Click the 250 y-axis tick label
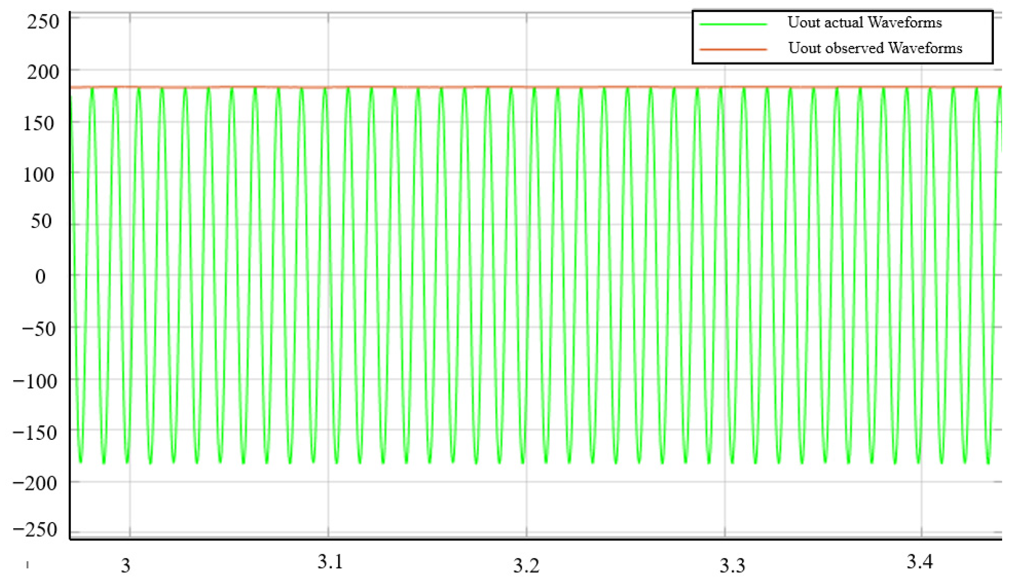The width and height of the screenshot is (1018, 582). 43,22
